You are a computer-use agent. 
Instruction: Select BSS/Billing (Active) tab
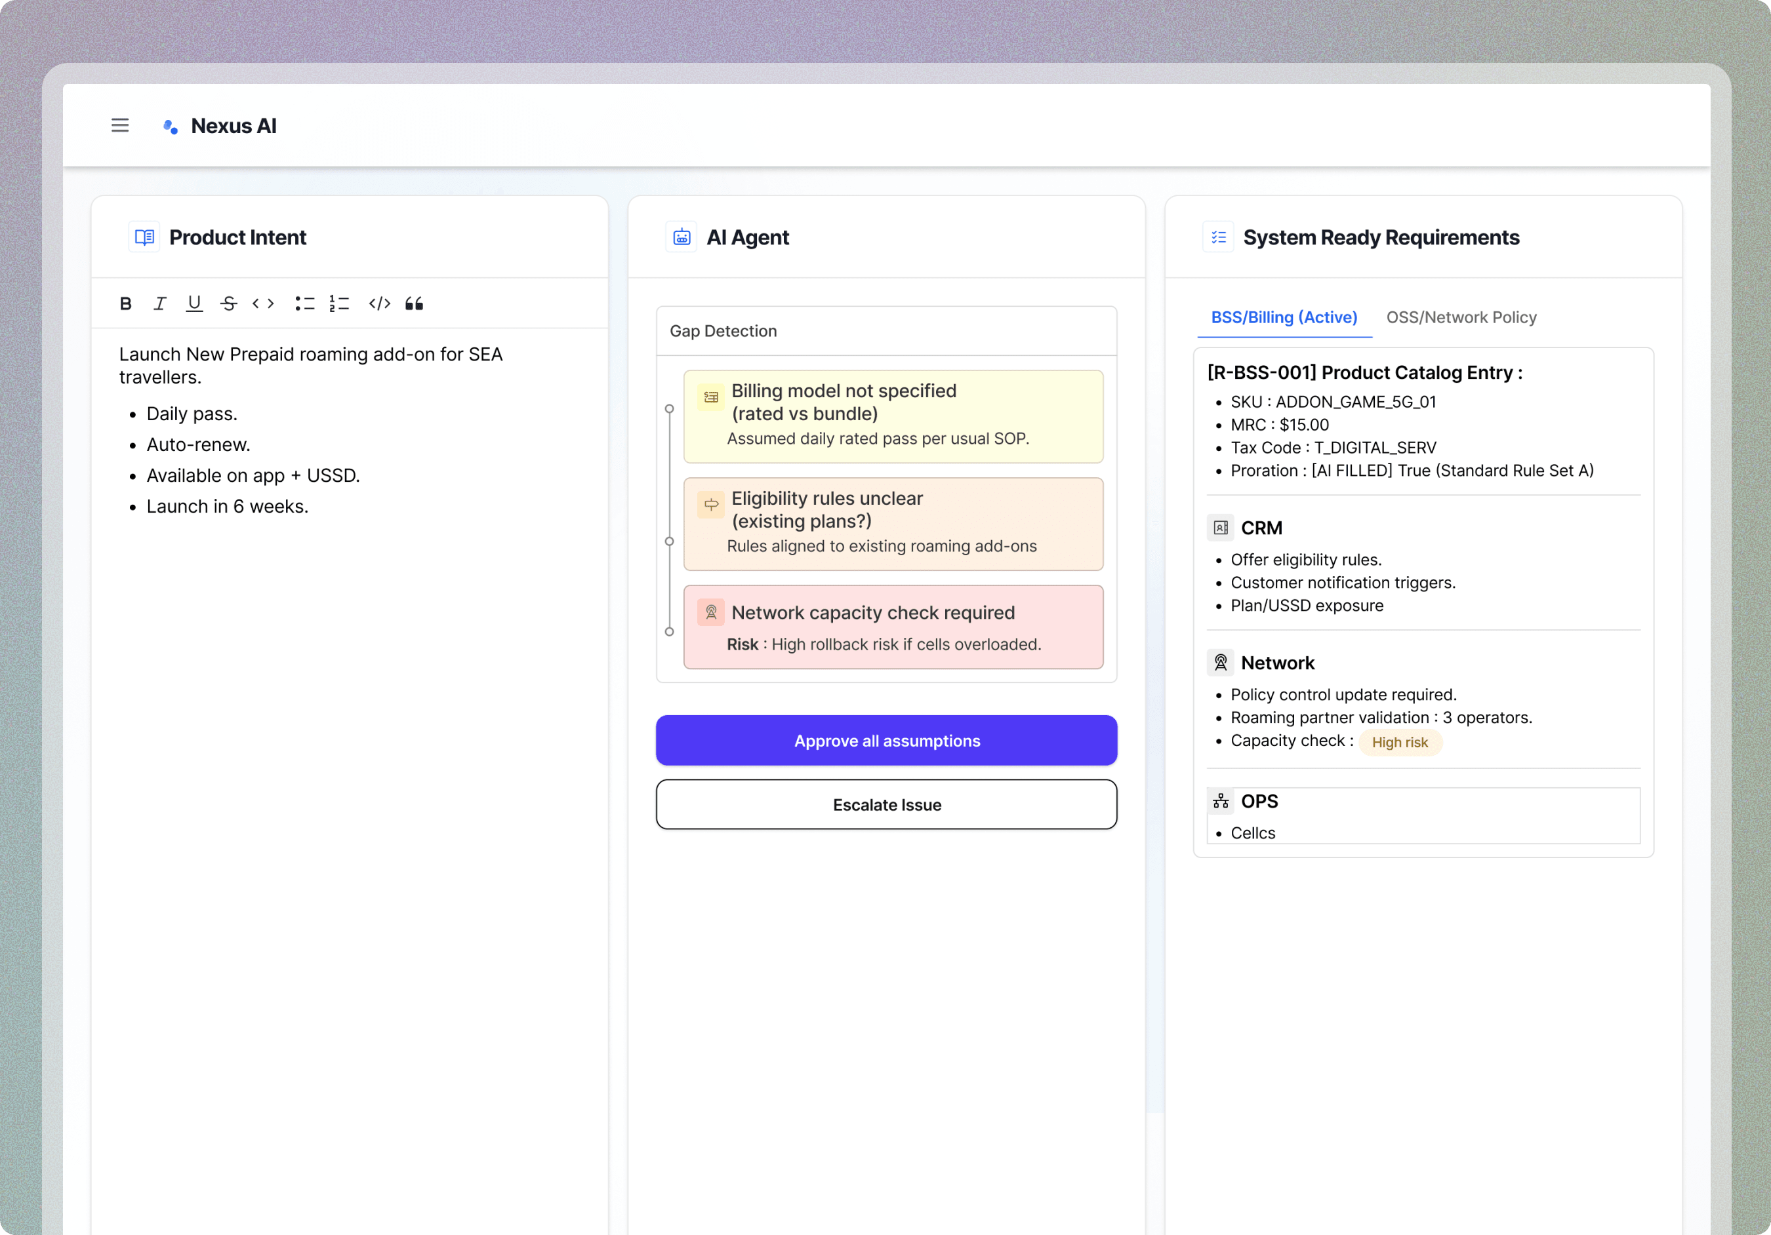click(1284, 318)
